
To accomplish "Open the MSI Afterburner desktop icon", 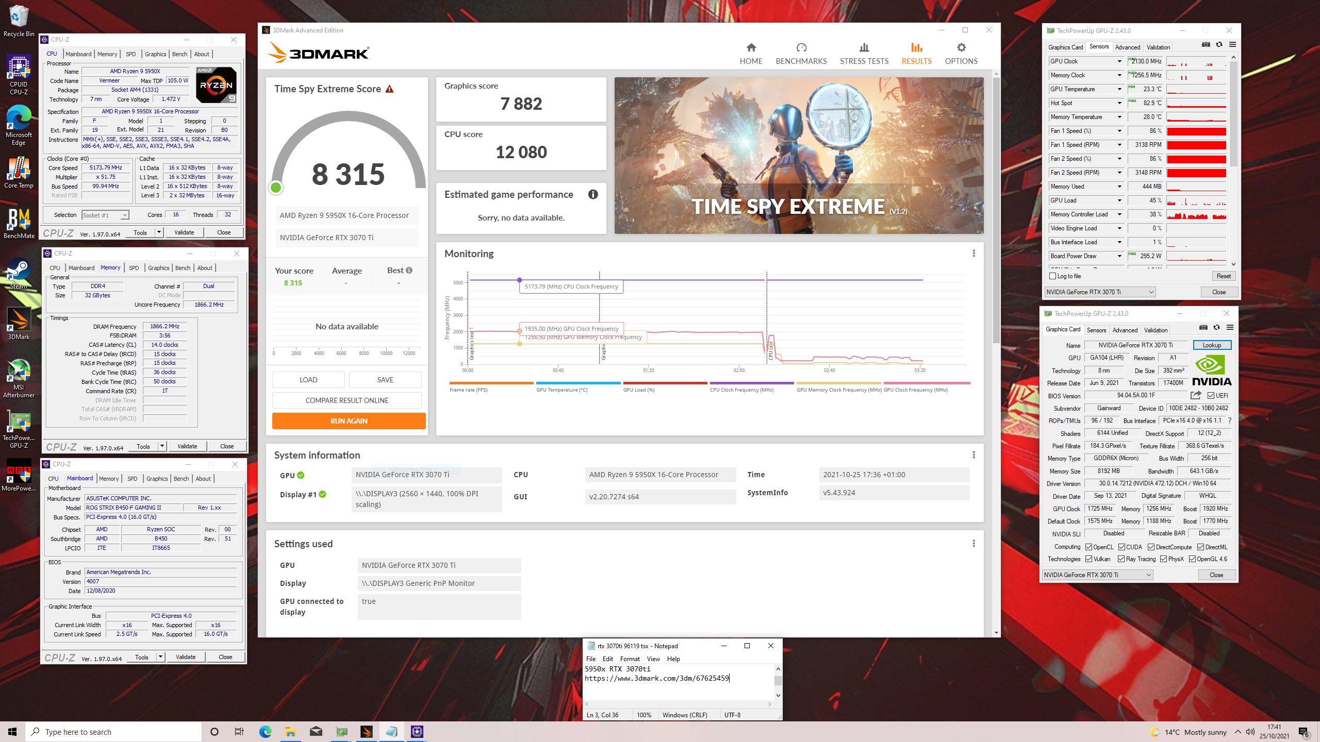I will (x=19, y=379).
